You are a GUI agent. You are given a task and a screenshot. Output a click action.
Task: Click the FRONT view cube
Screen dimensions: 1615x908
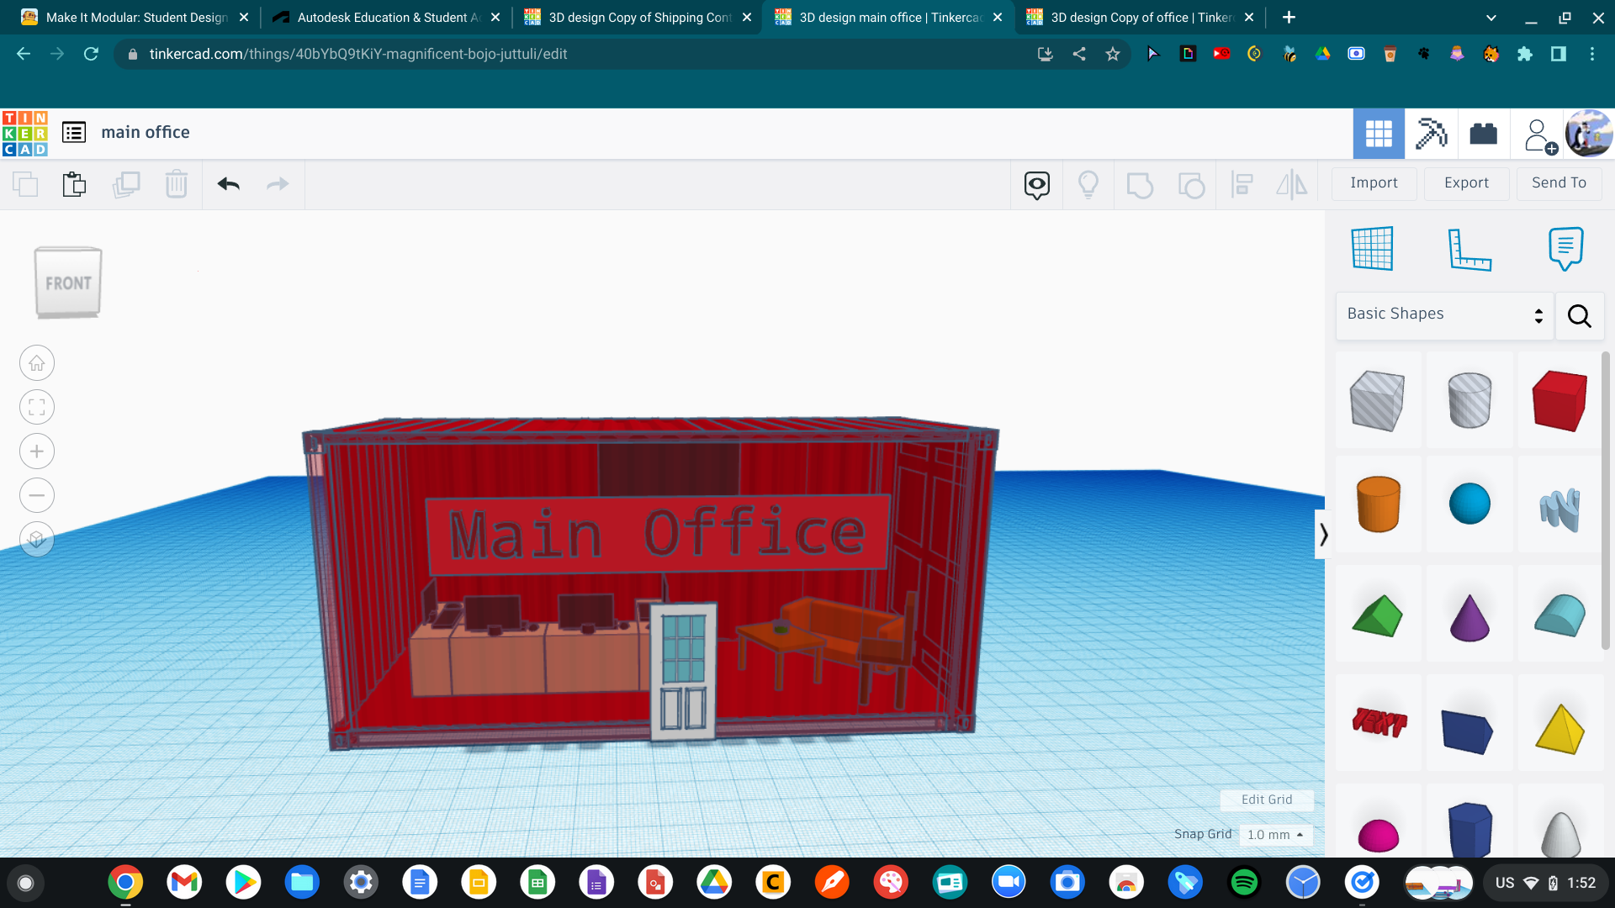pos(68,282)
